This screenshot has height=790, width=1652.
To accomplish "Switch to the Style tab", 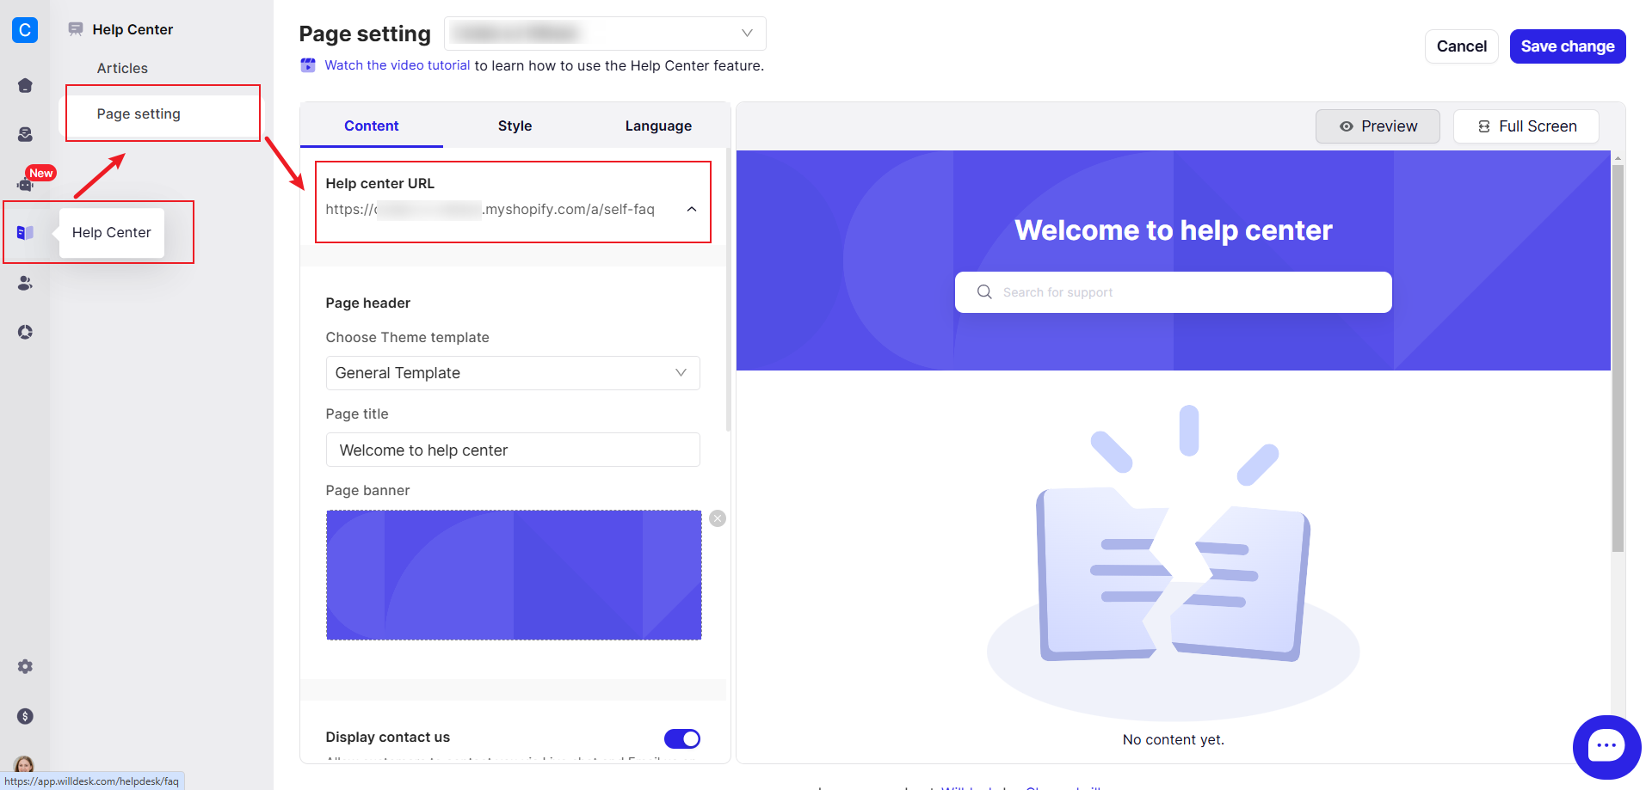I will [515, 126].
